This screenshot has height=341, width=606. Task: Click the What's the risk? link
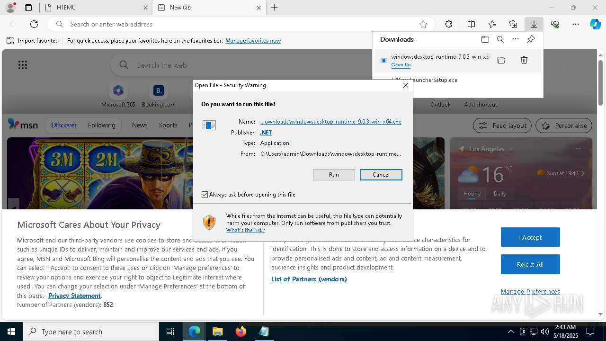246,230
